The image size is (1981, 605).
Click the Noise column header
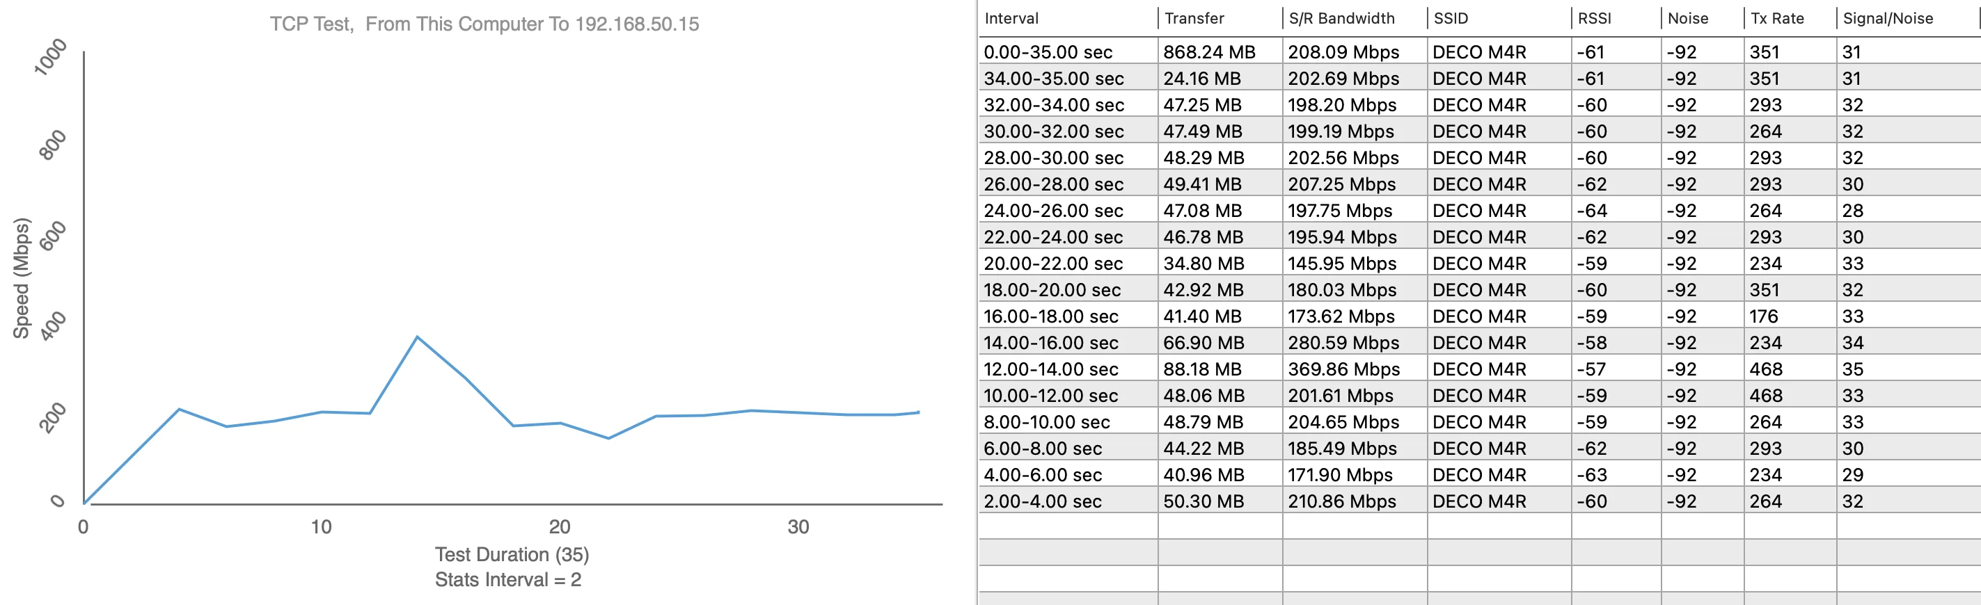(x=1687, y=19)
